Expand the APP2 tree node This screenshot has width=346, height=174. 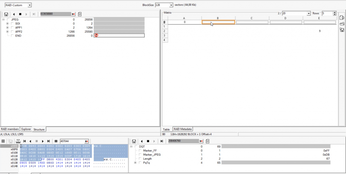coord(8,32)
